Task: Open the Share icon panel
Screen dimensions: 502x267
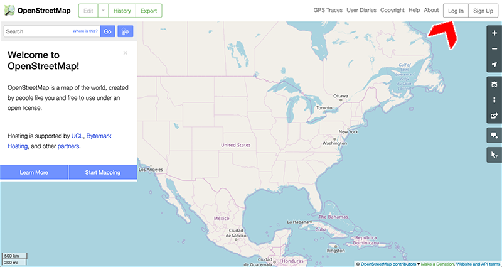Action: click(x=494, y=116)
